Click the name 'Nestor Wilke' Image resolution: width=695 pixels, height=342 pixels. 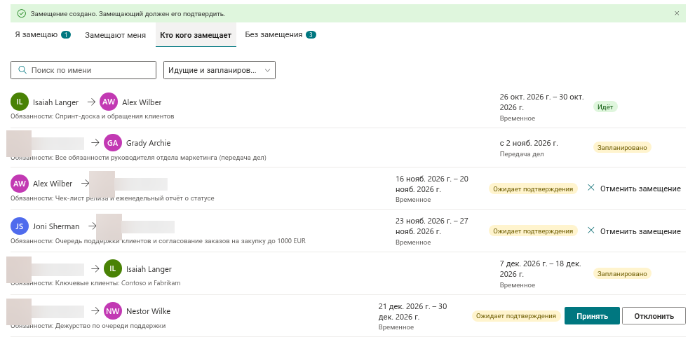pos(148,311)
